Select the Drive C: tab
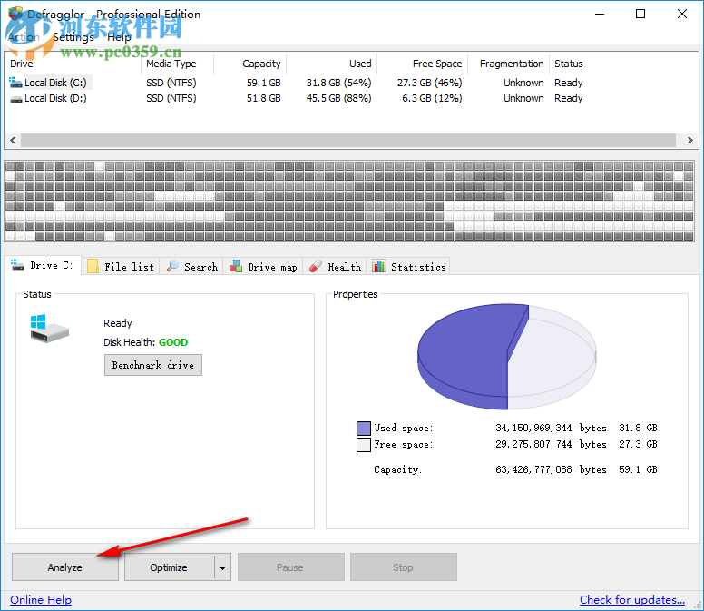The width and height of the screenshot is (704, 611). [x=43, y=265]
